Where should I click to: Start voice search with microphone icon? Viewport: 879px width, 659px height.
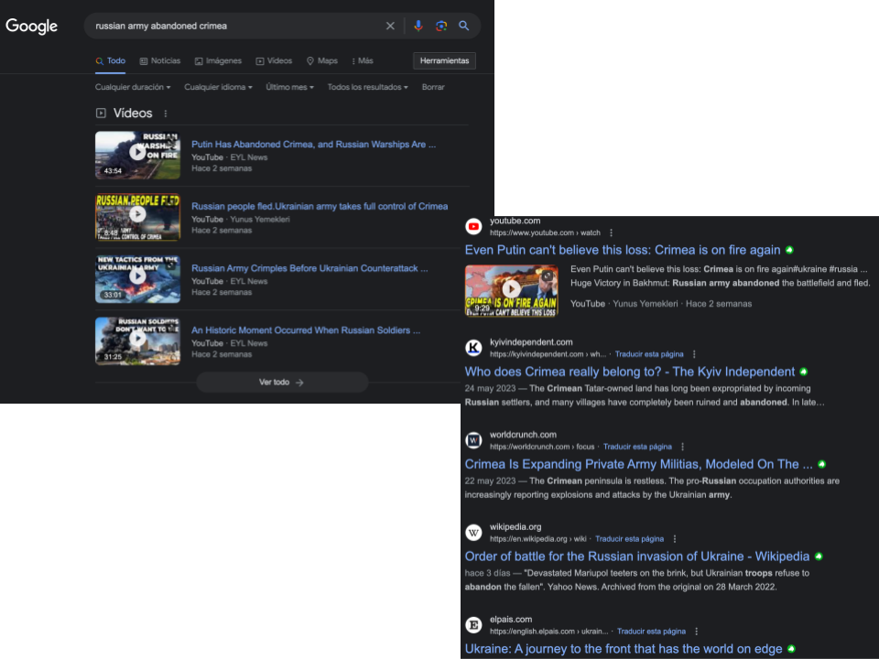[418, 27]
